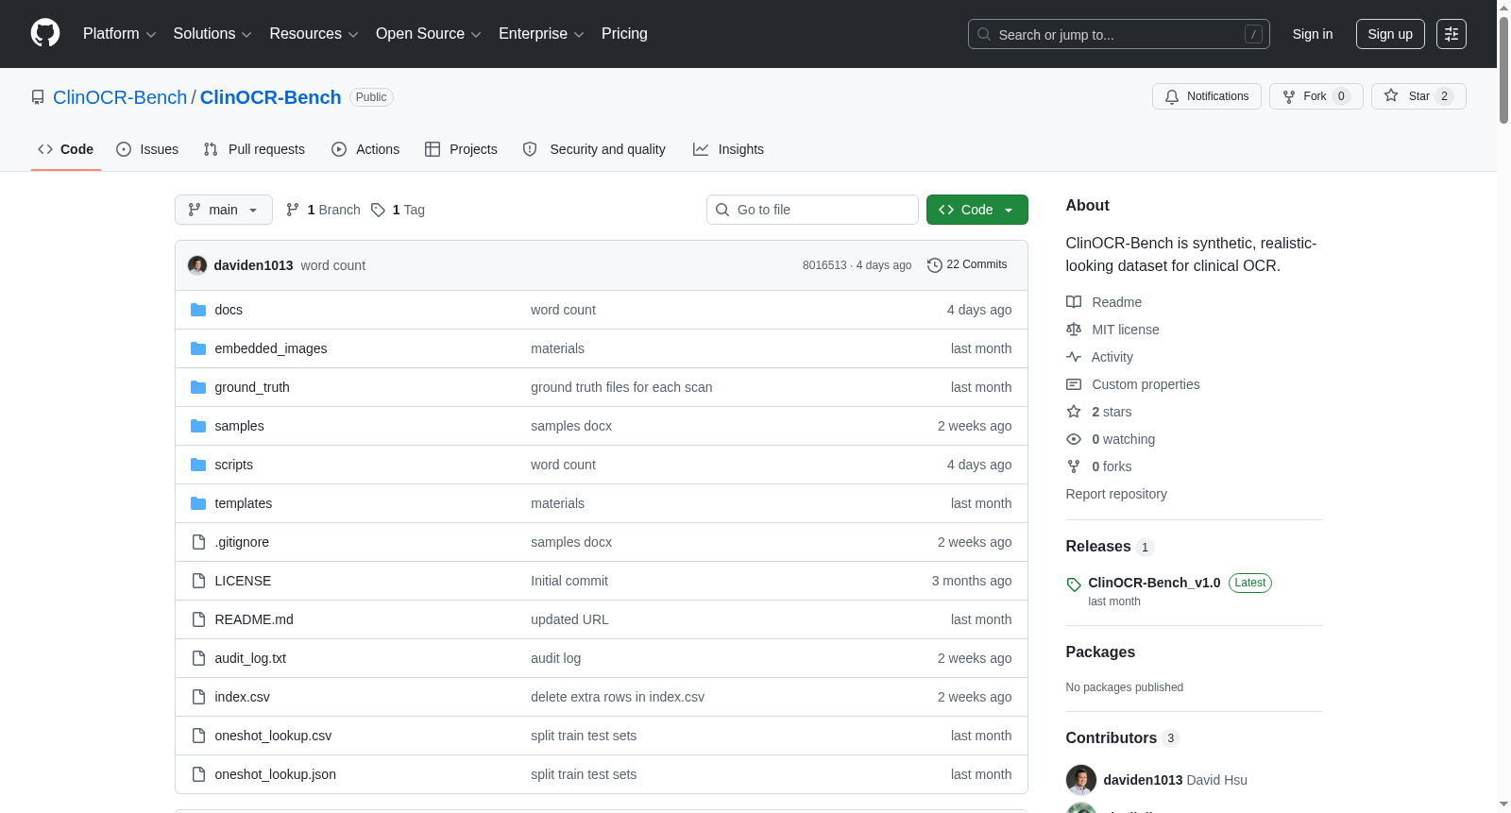Click the Search or jump to field
This screenshot has width=1511, height=813.
tap(1119, 34)
